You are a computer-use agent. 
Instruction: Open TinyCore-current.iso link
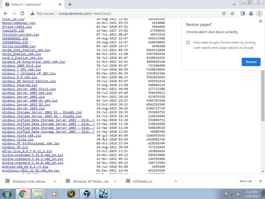21,34
